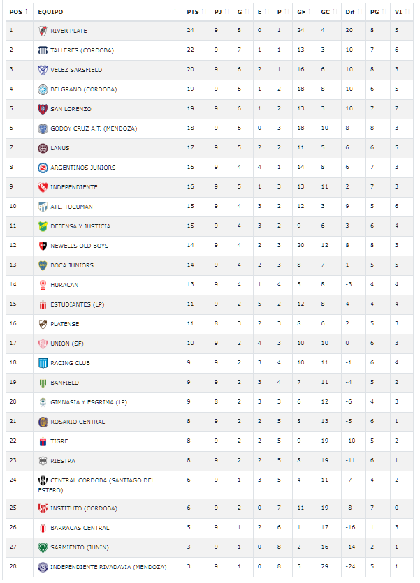Click the Independiente team badge

pyautogui.click(x=43, y=187)
